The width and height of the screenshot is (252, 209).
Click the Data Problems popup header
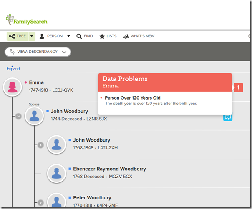(165, 82)
